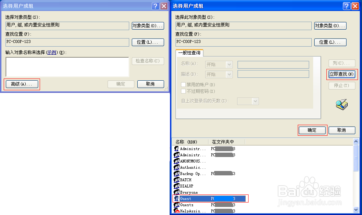
Task: Select the Guests group icon
Action: click(x=177, y=205)
